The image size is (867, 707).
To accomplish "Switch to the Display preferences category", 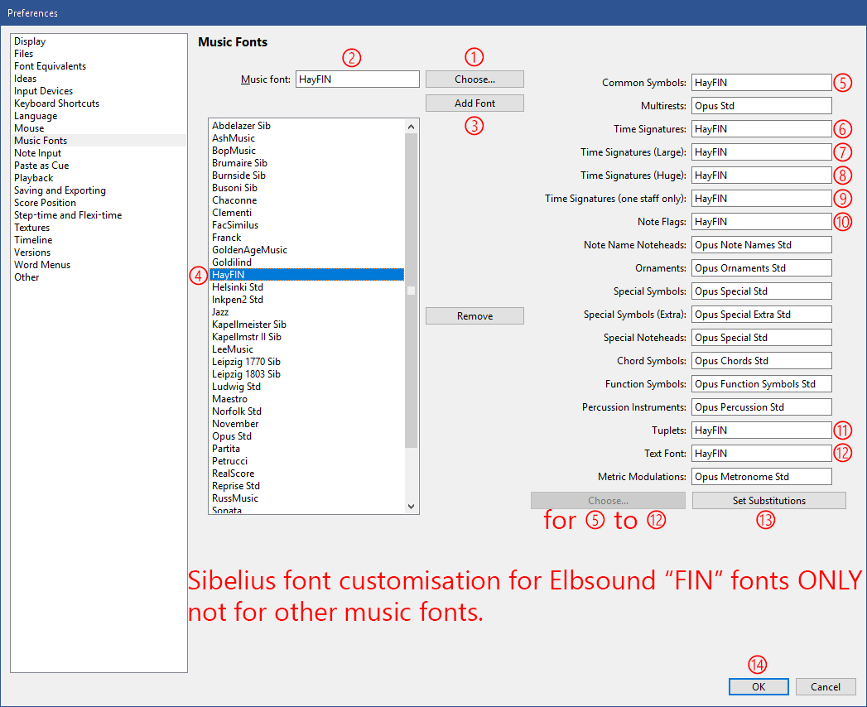I will pyautogui.click(x=30, y=41).
